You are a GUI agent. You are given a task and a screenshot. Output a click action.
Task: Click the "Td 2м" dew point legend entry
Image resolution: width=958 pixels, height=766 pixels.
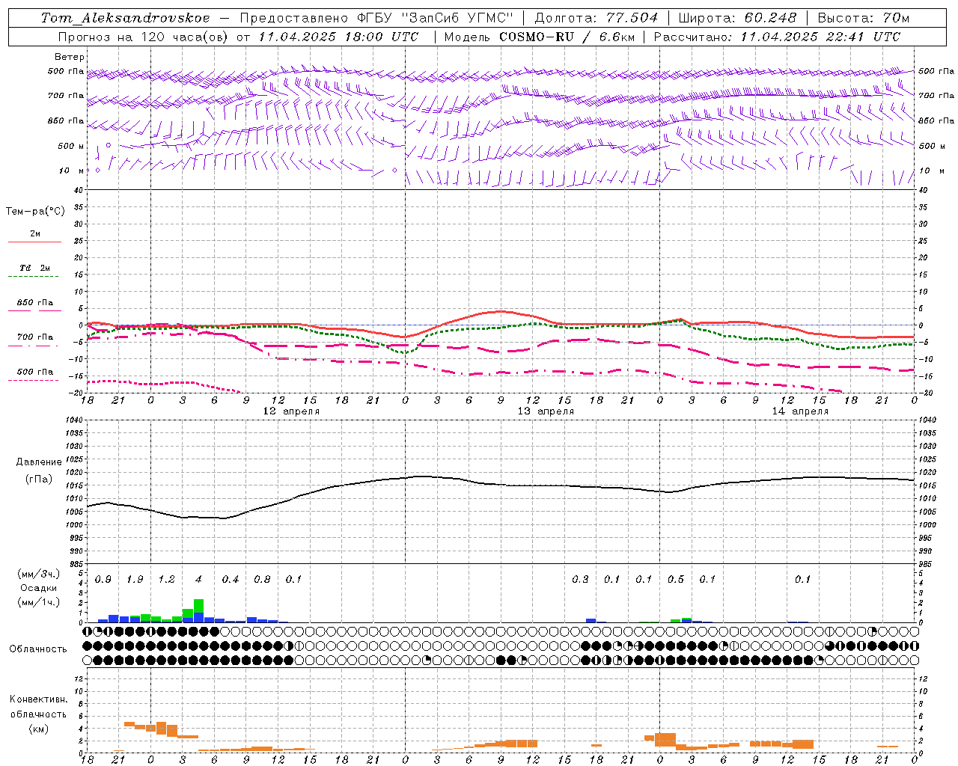pyautogui.click(x=35, y=268)
